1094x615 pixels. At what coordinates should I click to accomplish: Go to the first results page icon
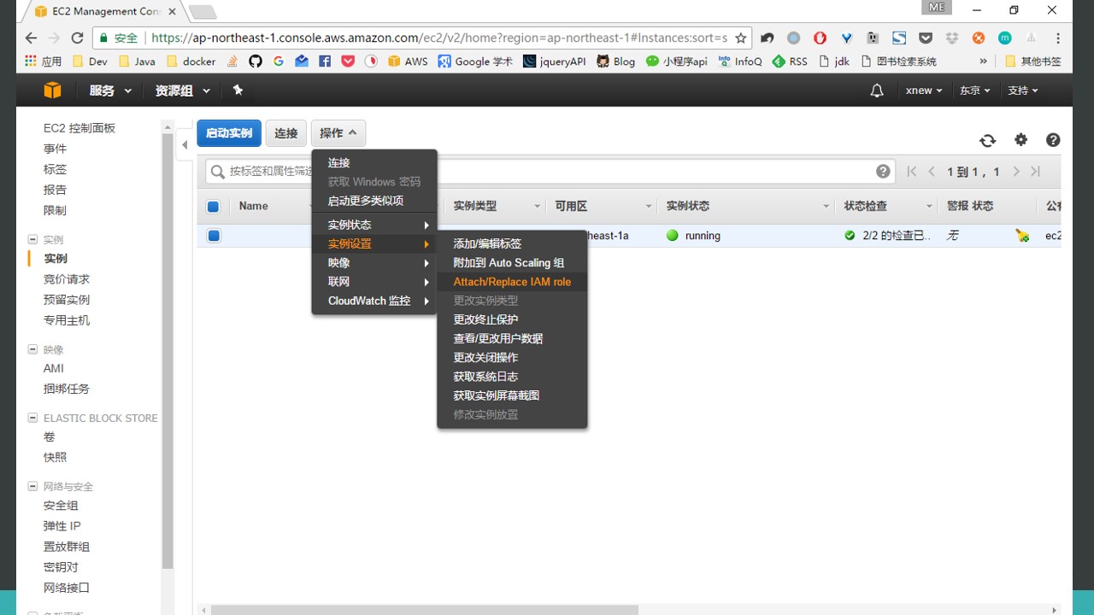(x=912, y=172)
